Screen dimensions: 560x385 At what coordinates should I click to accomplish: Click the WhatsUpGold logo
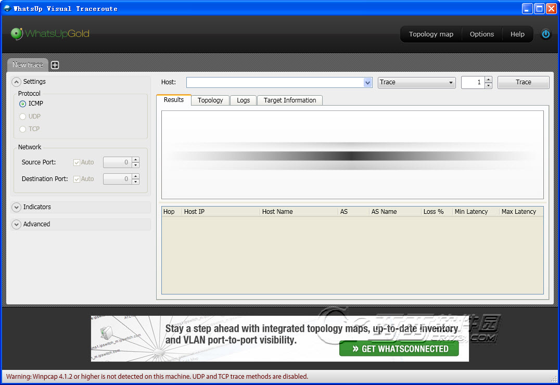click(x=50, y=34)
